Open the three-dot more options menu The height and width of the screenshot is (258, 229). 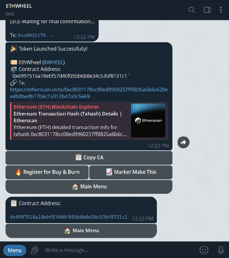tap(221, 10)
